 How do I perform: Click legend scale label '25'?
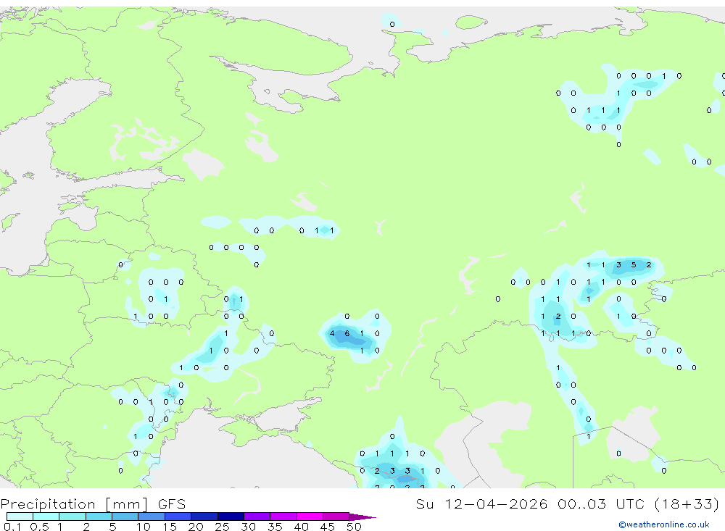223,527
